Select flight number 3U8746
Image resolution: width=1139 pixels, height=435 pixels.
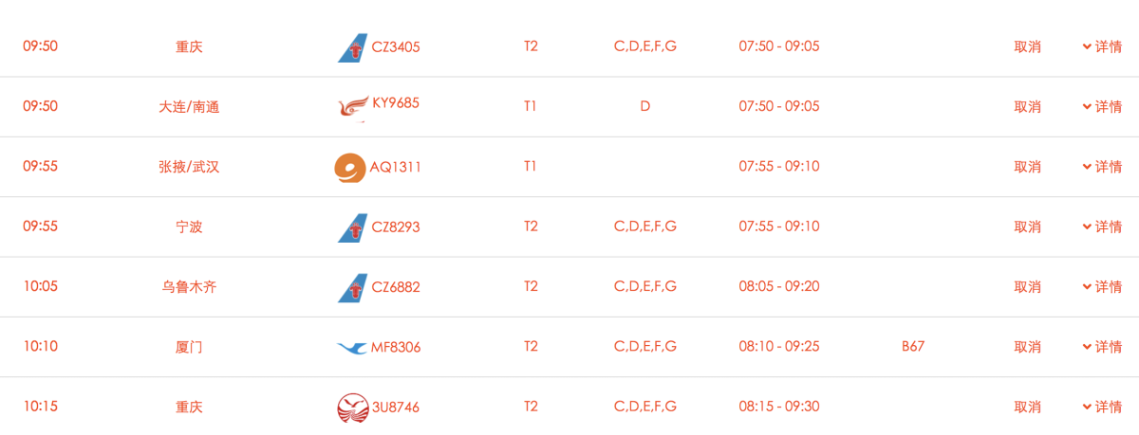pos(396,408)
